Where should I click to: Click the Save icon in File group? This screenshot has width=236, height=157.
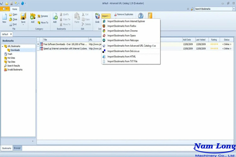point(23,18)
